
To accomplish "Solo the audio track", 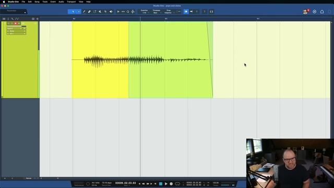I will pyautogui.click(x=12, y=23).
